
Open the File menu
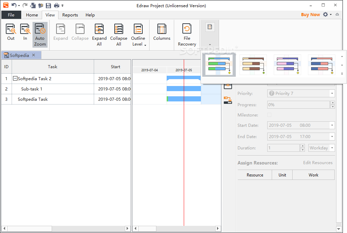click(x=11, y=15)
